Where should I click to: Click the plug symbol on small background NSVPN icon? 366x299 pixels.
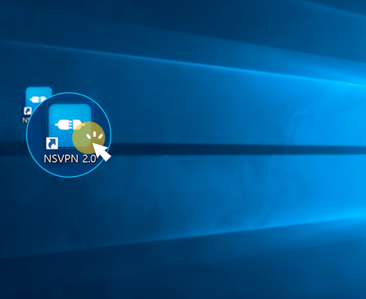coord(37,99)
